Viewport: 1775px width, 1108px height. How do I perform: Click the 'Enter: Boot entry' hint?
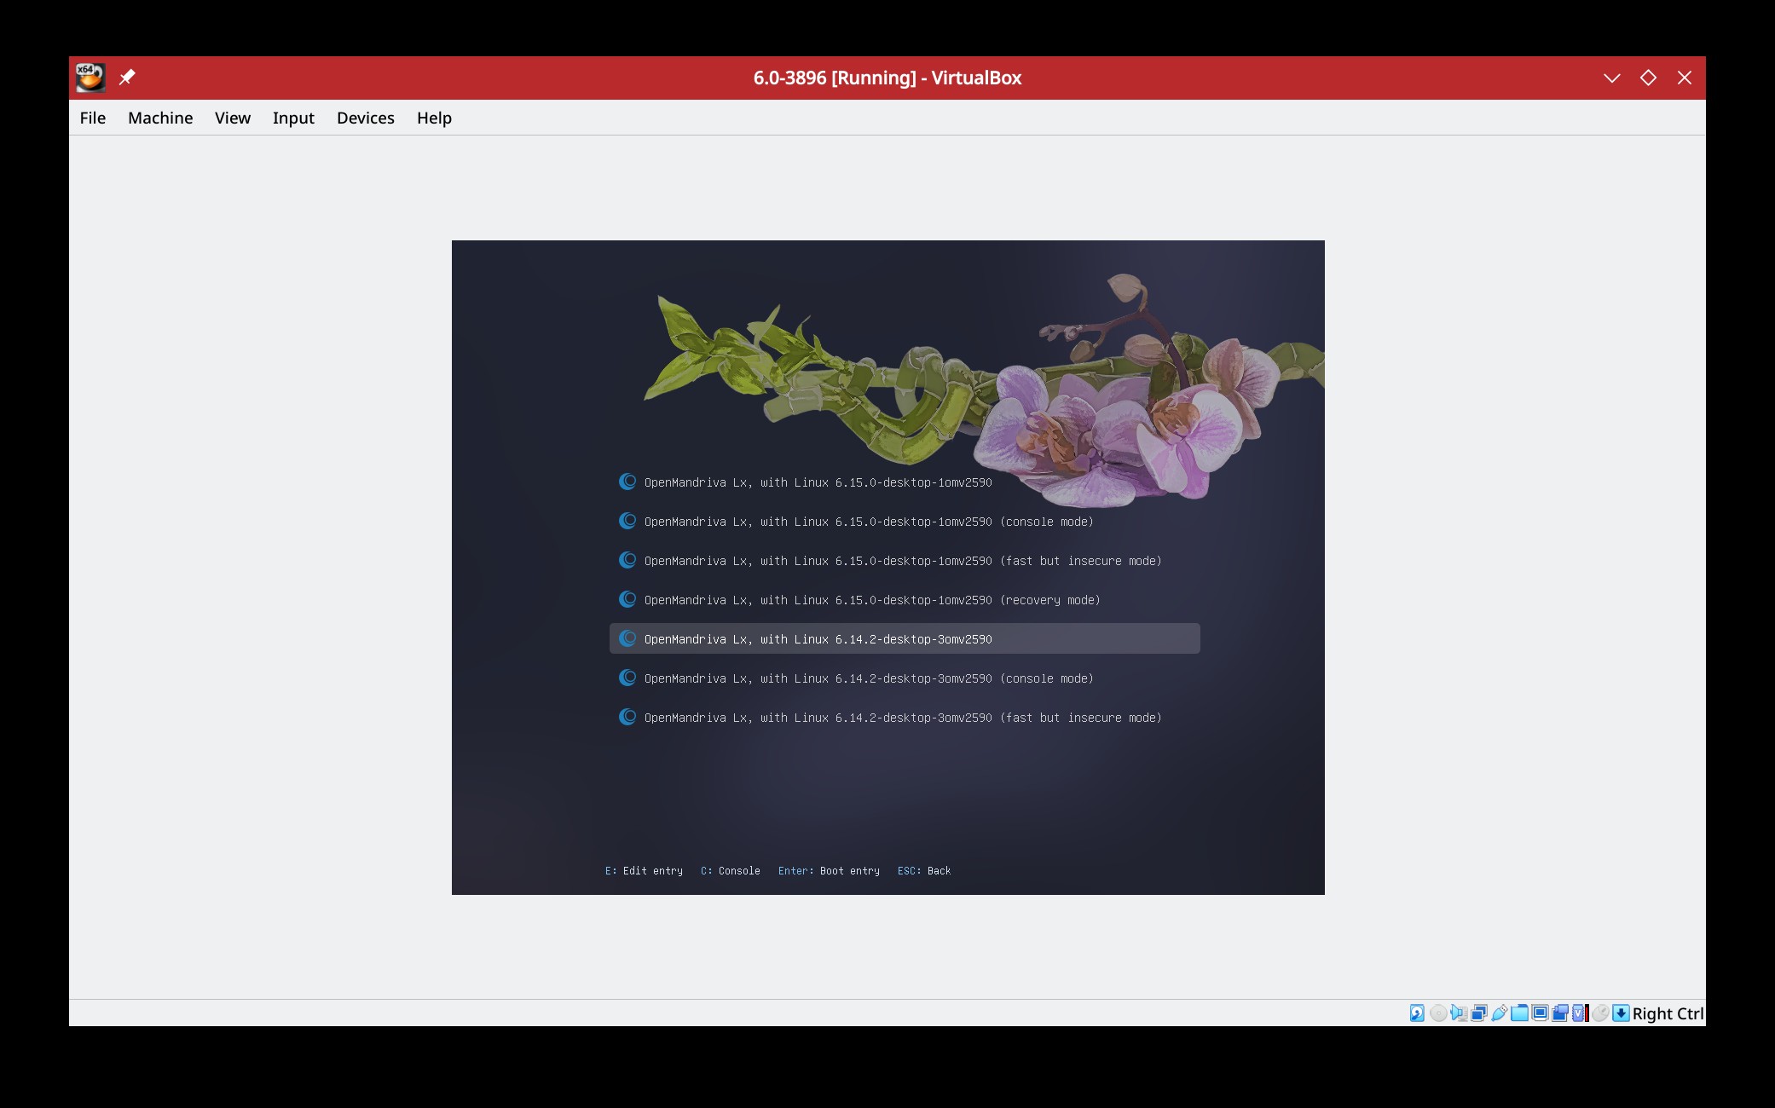tap(829, 871)
